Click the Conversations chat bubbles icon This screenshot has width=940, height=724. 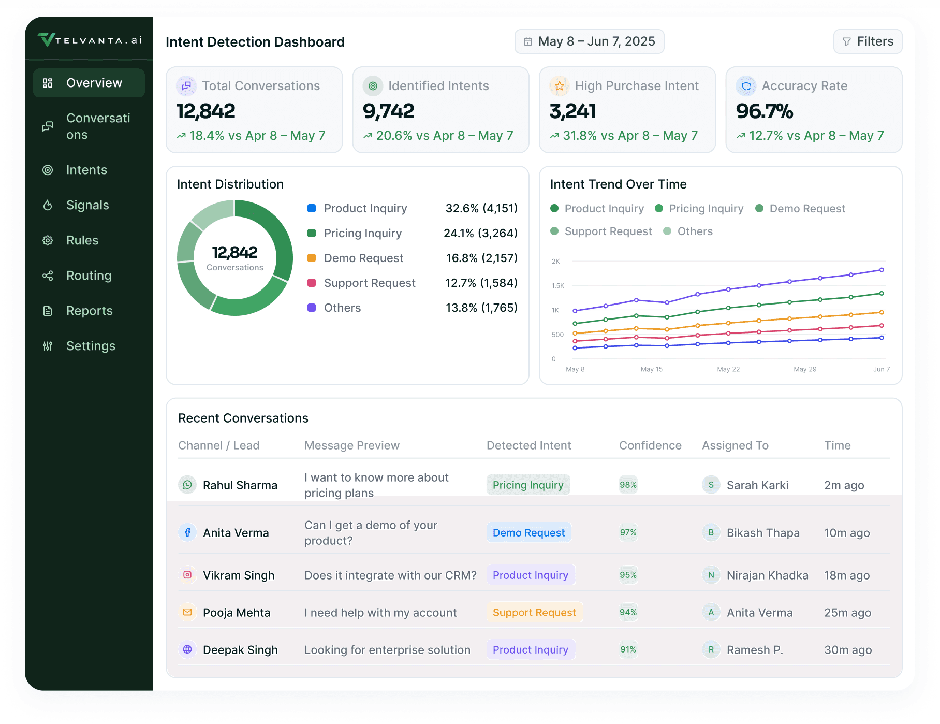(48, 126)
